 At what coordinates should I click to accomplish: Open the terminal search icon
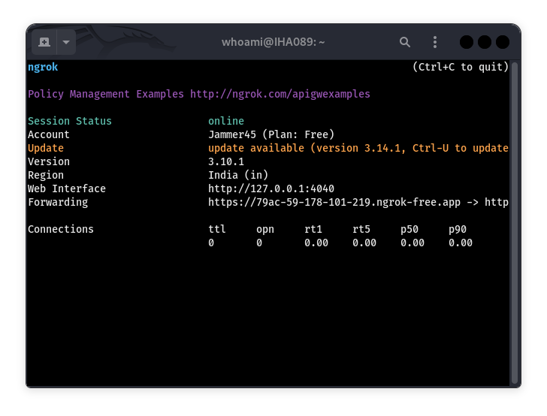pos(405,42)
